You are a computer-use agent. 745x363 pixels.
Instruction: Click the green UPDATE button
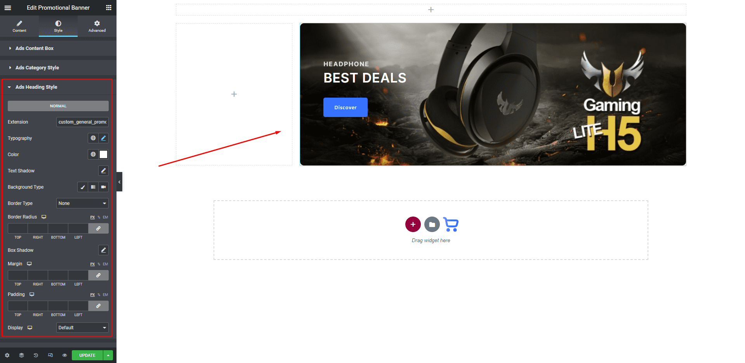pyautogui.click(x=87, y=355)
